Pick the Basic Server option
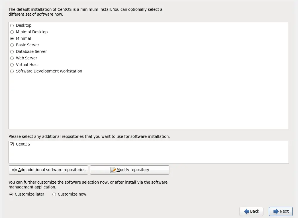This screenshot has width=298, height=218. point(12,45)
